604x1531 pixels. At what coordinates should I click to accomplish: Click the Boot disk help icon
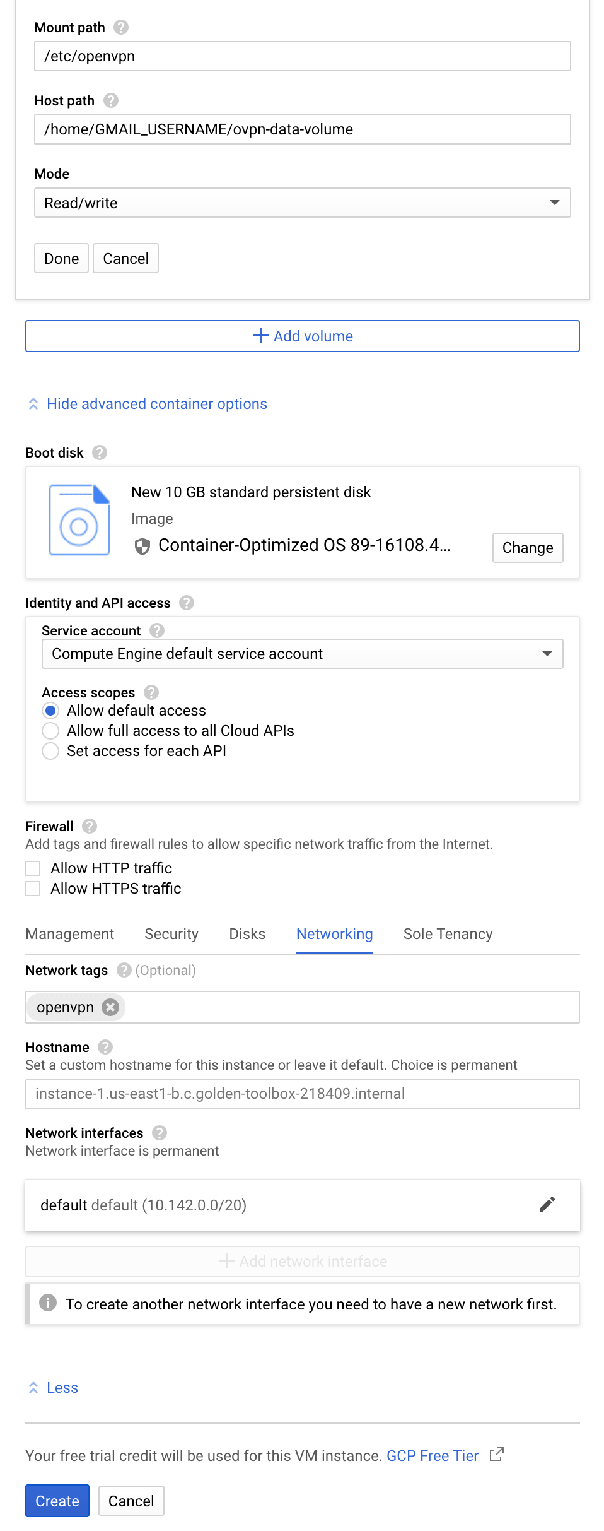coord(99,453)
